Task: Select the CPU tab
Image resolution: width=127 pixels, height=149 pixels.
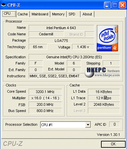Action: click(9, 14)
